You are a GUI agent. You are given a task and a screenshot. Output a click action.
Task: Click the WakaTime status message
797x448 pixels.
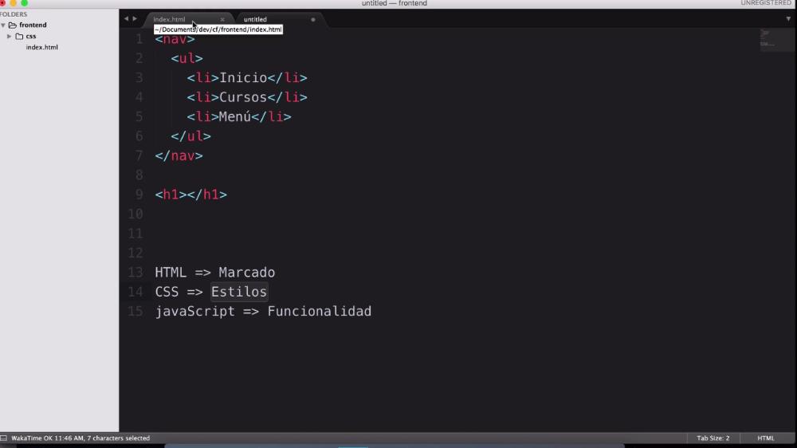80,438
